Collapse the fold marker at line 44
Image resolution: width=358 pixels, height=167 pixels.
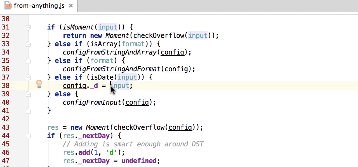tap(28, 136)
